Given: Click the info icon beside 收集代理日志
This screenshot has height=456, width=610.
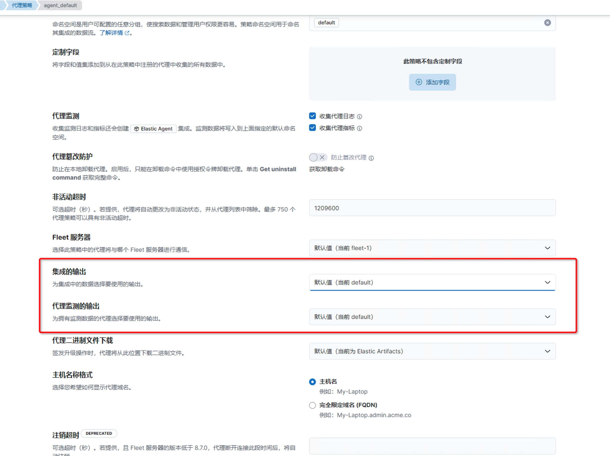Looking at the screenshot, I should [x=359, y=116].
